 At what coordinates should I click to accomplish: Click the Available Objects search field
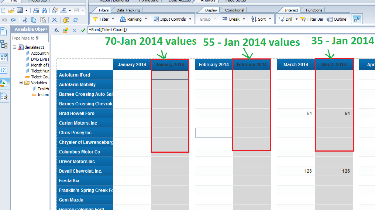[30, 38]
